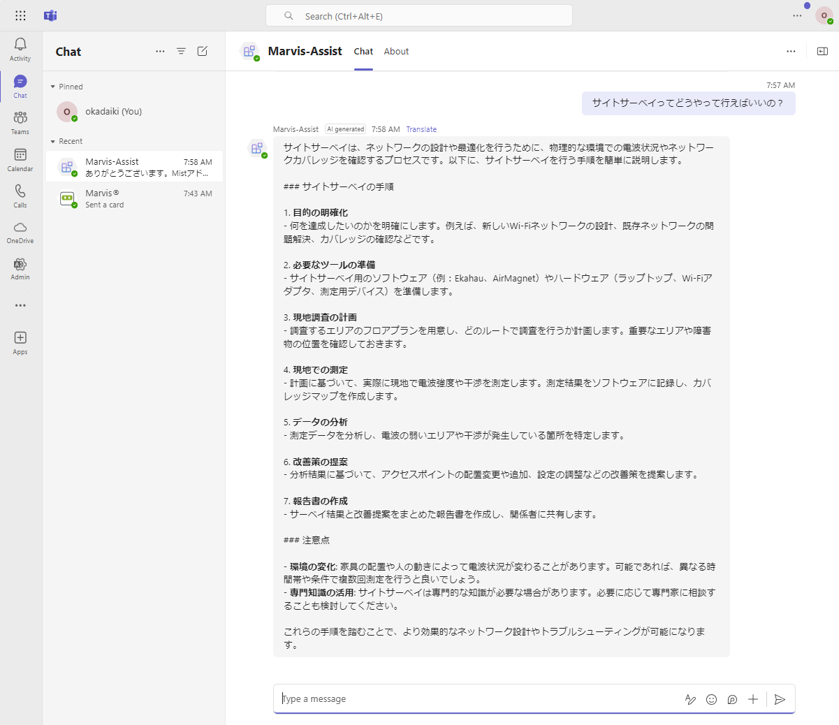Open more options in Marvis-Assist header

[x=791, y=51]
